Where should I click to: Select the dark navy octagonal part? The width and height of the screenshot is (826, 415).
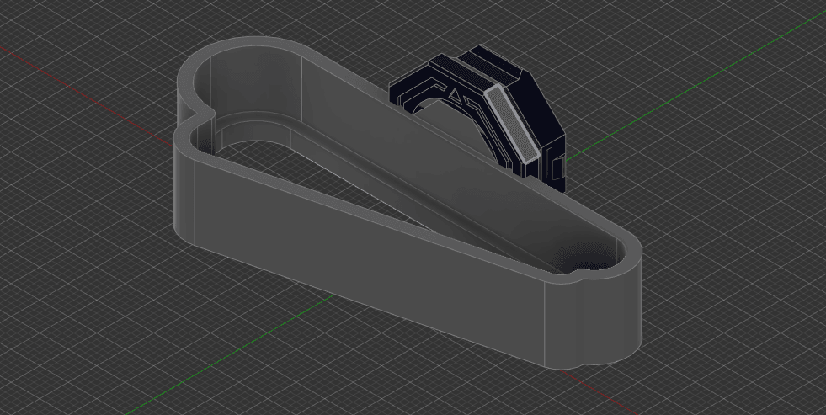coord(537,114)
